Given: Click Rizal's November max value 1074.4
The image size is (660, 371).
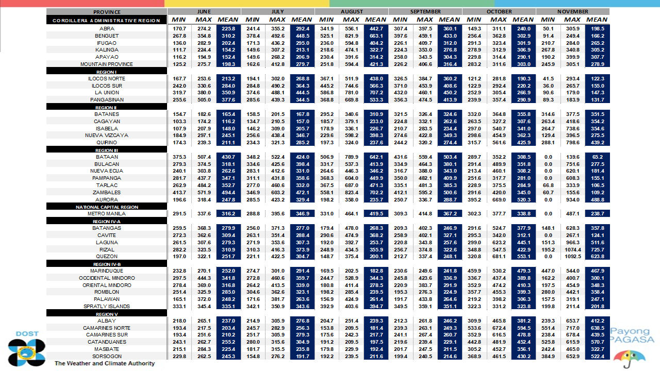Looking at the screenshot, I should coord(573,249).
